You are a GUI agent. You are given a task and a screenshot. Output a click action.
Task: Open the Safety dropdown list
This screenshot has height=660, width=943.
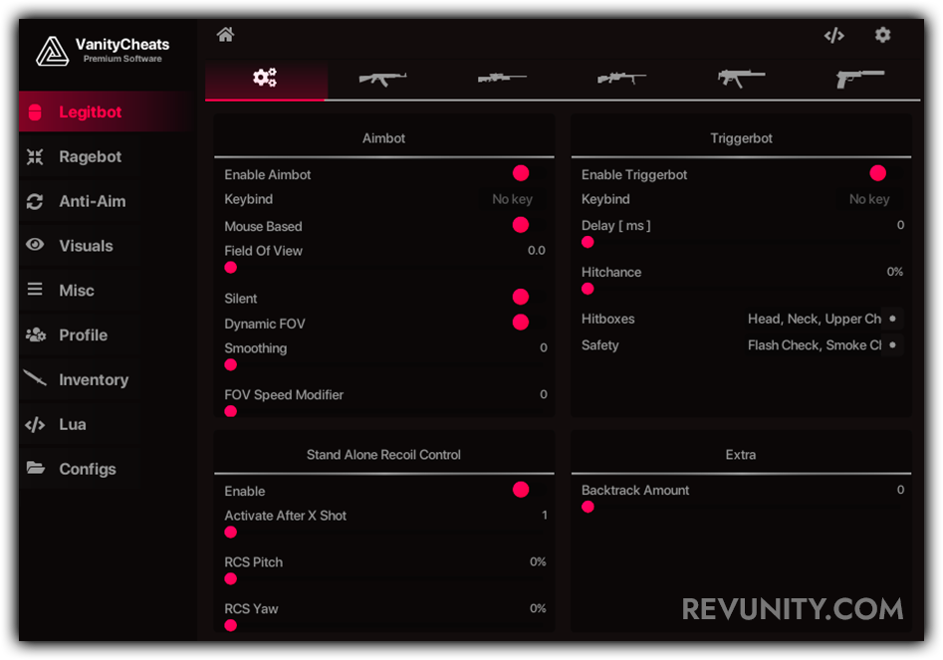click(822, 345)
